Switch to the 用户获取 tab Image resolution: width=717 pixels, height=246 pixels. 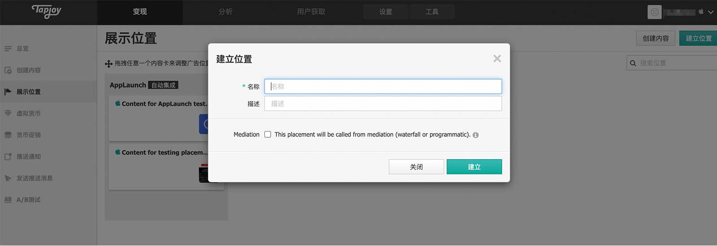coord(311,12)
